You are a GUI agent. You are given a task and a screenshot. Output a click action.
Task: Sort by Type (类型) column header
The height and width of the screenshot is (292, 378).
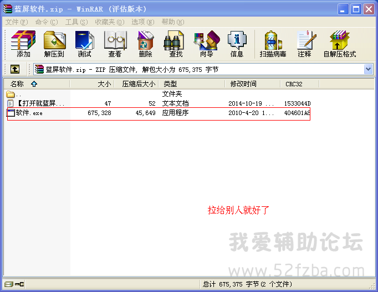pyautogui.click(x=192, y=84)
